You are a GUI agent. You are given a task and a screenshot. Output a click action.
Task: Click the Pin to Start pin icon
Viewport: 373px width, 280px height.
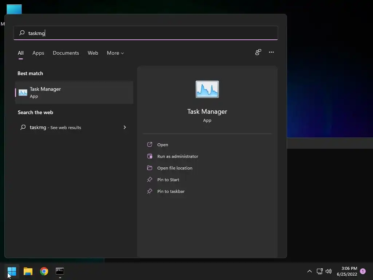[x=150, y=179]
